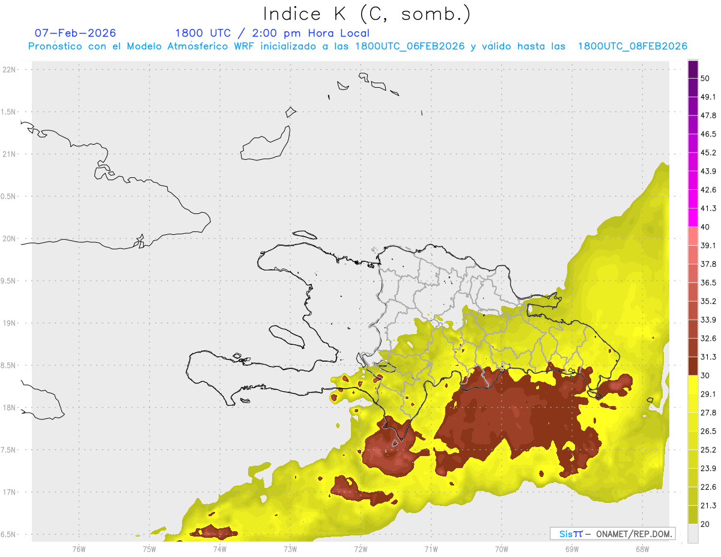Pick the olive swatch between 20 and 21.3
This screenshot has width=721, height=557.
[x=693, y=514]
